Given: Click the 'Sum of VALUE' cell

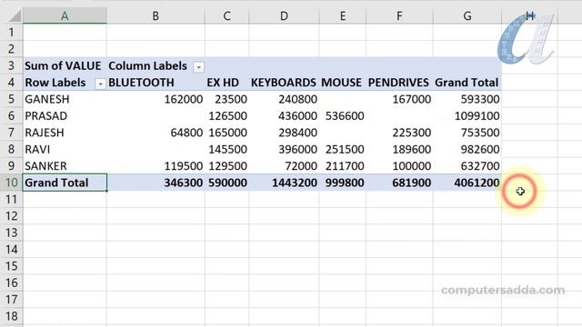Looking at the screenshot, I should (65, 65).
